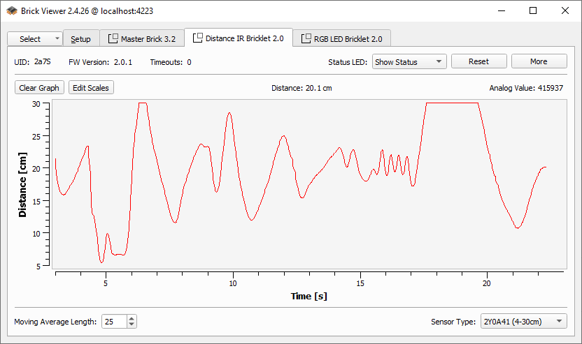582x344 pixels.
Task: Open the Select dropdown menu
Action: [34, 39]
